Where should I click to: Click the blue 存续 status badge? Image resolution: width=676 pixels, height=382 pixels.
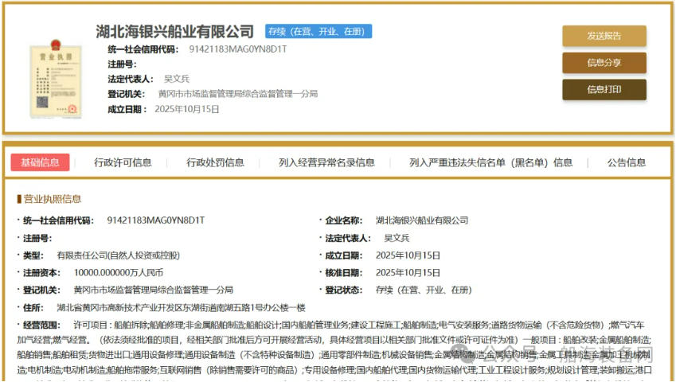tap(318, 31)
